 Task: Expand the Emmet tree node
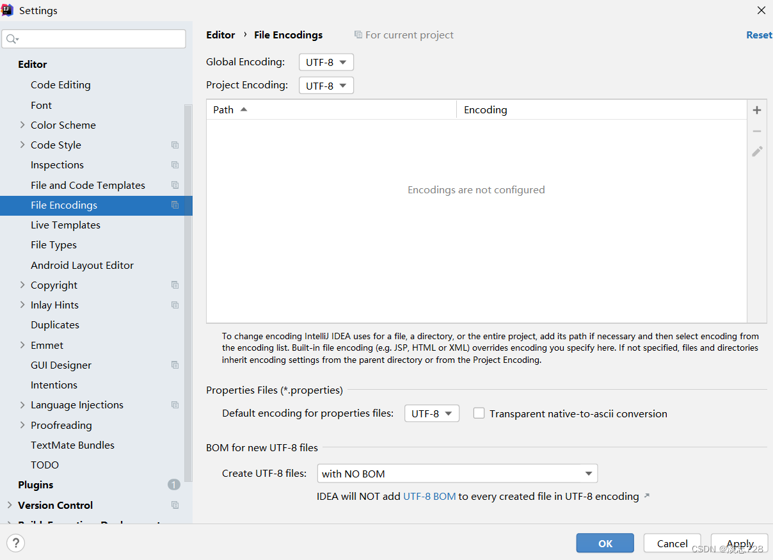(22, 345)
